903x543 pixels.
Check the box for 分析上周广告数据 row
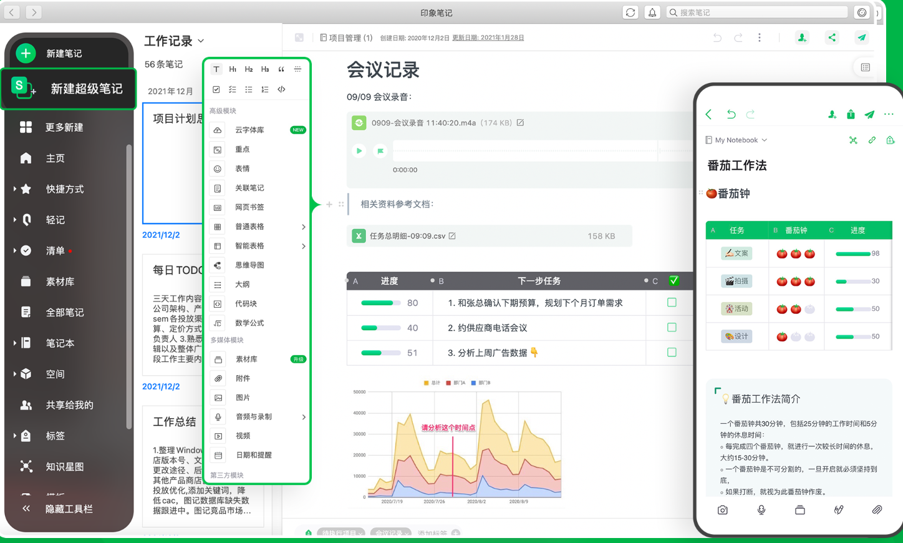[x=672, y=353]
